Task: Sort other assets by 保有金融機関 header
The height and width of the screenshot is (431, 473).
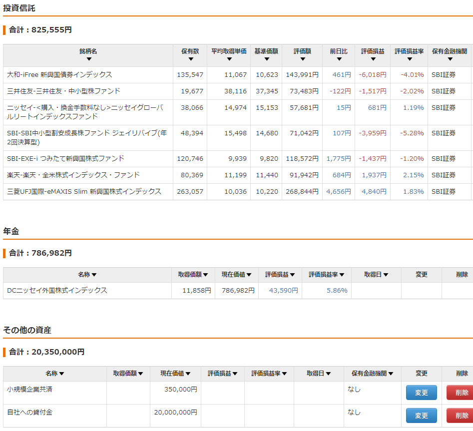Action: (372, 374)
